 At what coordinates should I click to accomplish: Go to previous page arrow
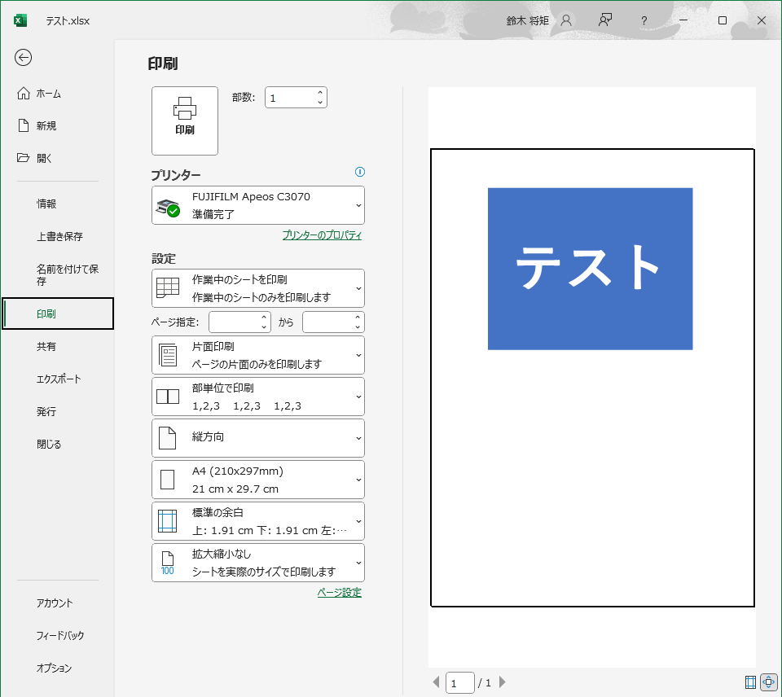point(436,682)
